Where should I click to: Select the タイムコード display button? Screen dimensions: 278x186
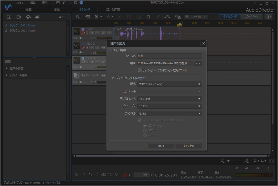pos(230,17)
